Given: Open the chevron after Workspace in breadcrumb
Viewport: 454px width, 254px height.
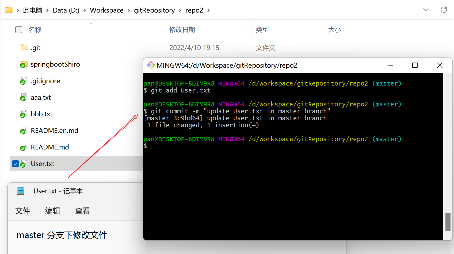Looking at the screenshot, I should [x=129, y=10].
